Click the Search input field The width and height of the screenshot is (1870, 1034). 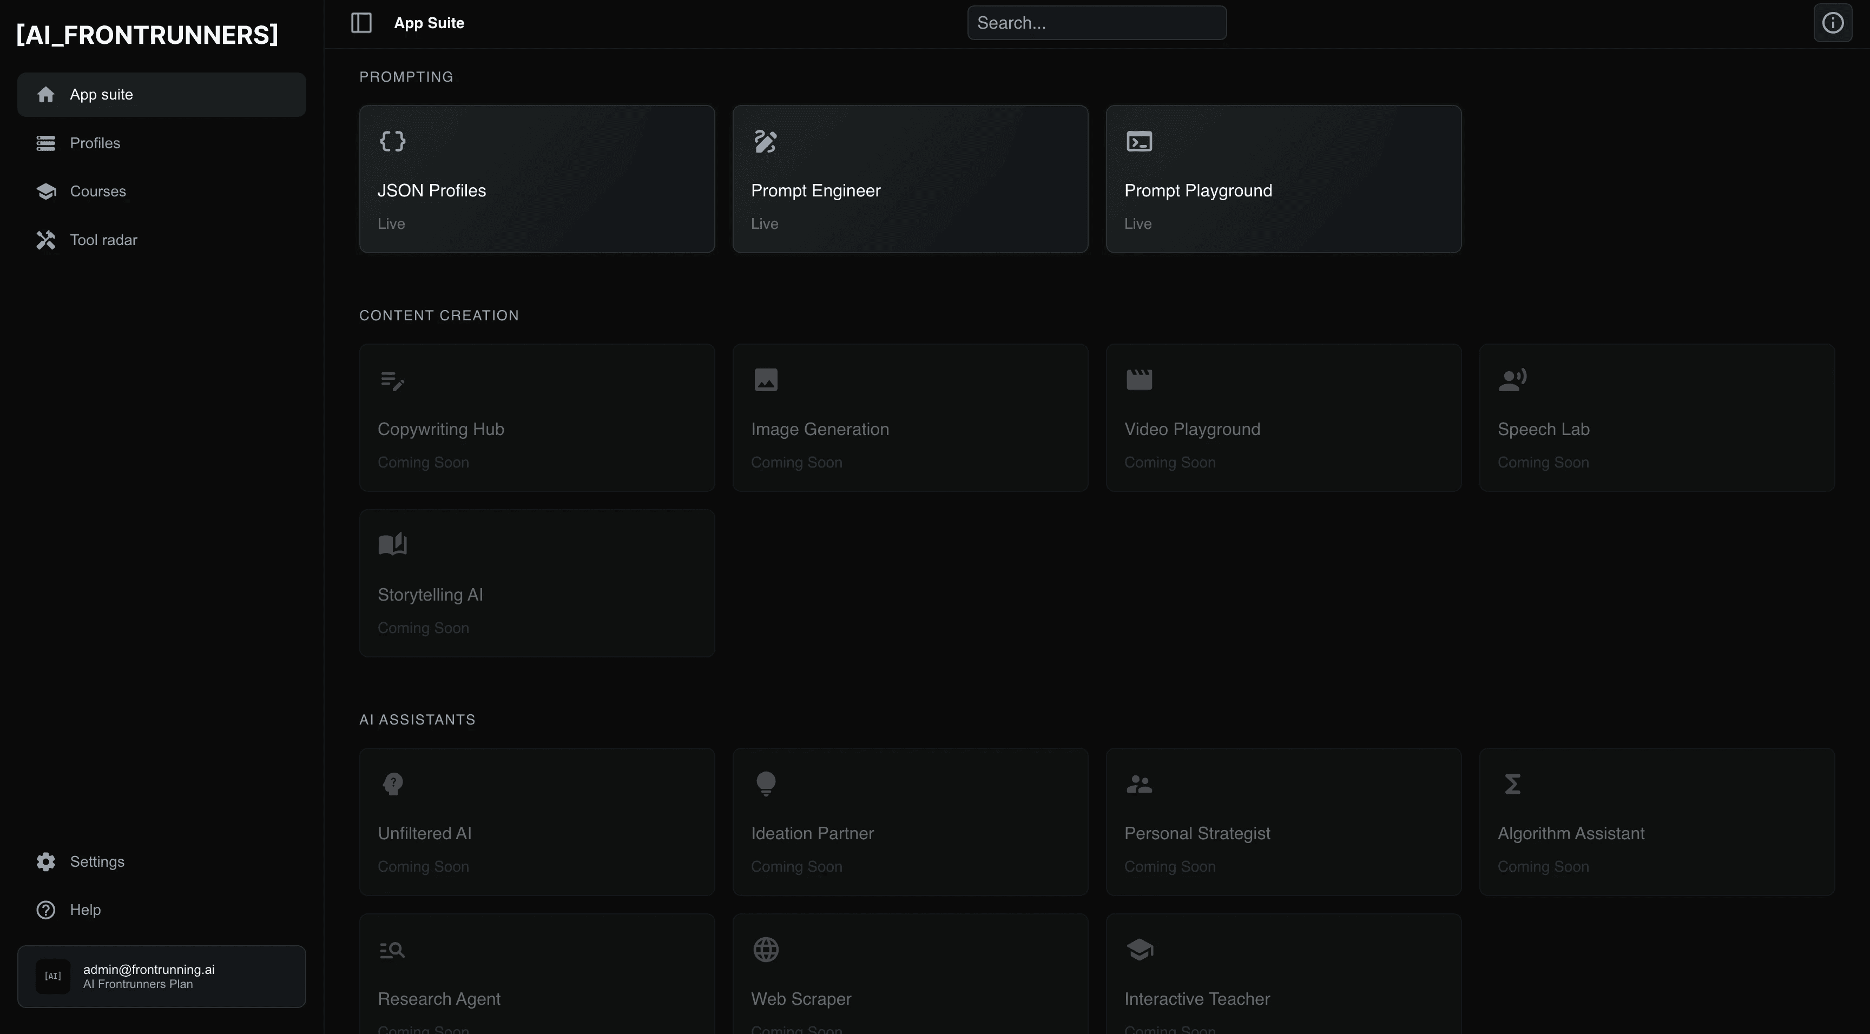point(1097,23)
